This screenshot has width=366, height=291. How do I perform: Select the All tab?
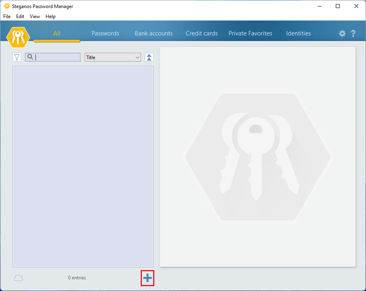57,33
